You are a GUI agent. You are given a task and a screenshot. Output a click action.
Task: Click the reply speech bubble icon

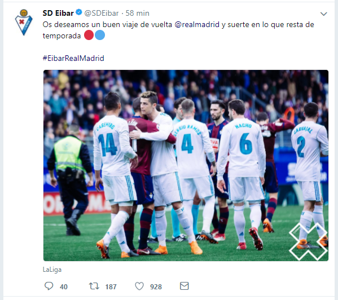coord(49,286)
